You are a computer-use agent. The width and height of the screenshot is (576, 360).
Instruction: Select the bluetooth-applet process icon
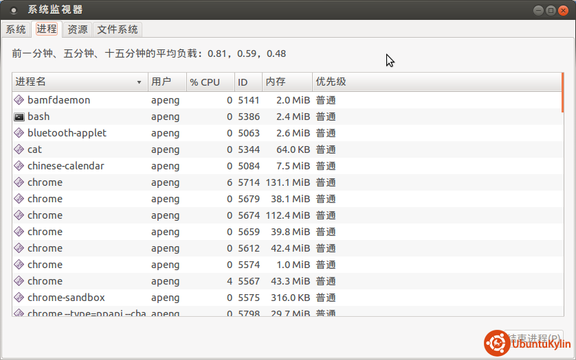point(19,133)
